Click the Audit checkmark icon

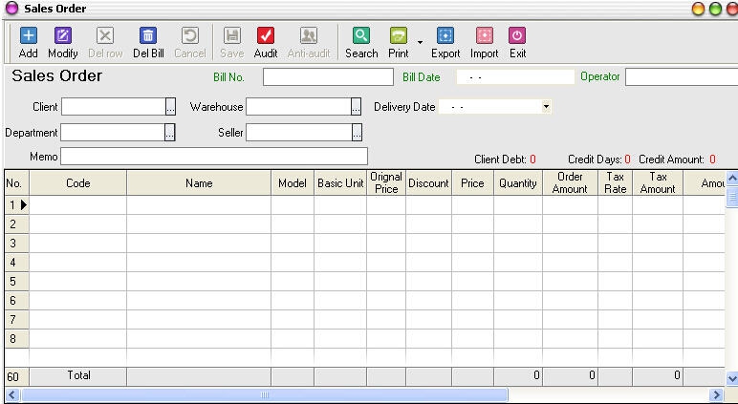pyautogui.click(x=266, y=36)
